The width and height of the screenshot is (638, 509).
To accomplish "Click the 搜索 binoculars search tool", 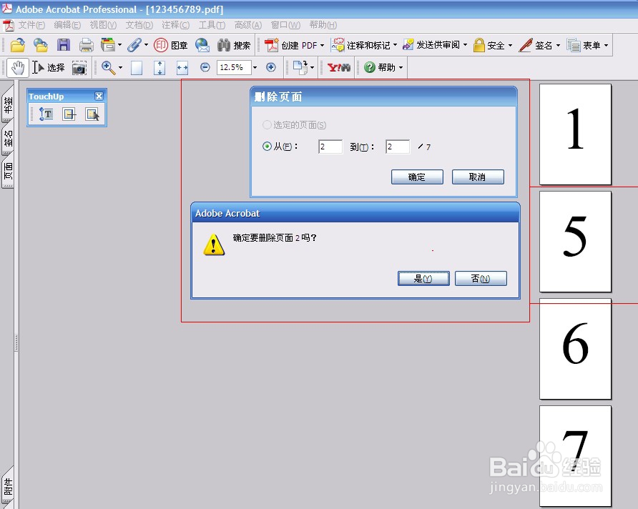I will [234, 45].
